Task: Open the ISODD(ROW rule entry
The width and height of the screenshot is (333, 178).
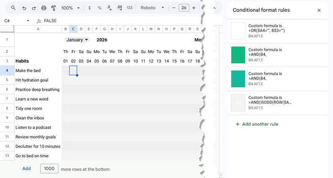Action: [278, 103]
